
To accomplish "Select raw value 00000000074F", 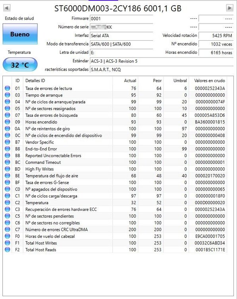I will coord(210,102).
